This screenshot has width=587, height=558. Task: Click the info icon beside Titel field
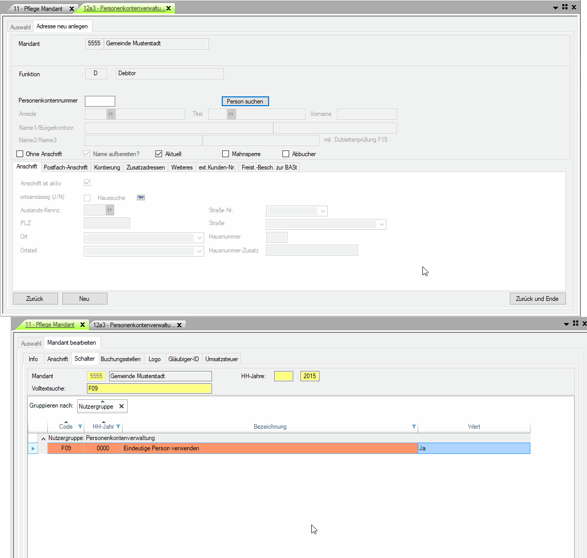[232, 114]
